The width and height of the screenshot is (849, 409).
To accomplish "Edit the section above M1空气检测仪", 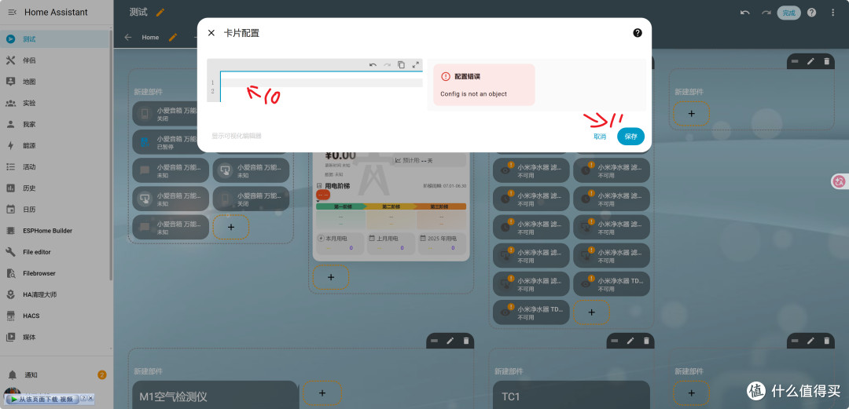I will point(450,340).
